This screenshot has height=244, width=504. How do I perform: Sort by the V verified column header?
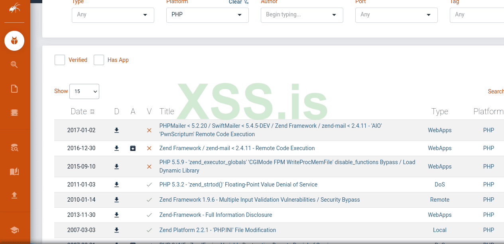(x=149, y=111)
